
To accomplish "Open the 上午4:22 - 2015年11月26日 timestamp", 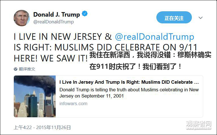I will [42, 127].
